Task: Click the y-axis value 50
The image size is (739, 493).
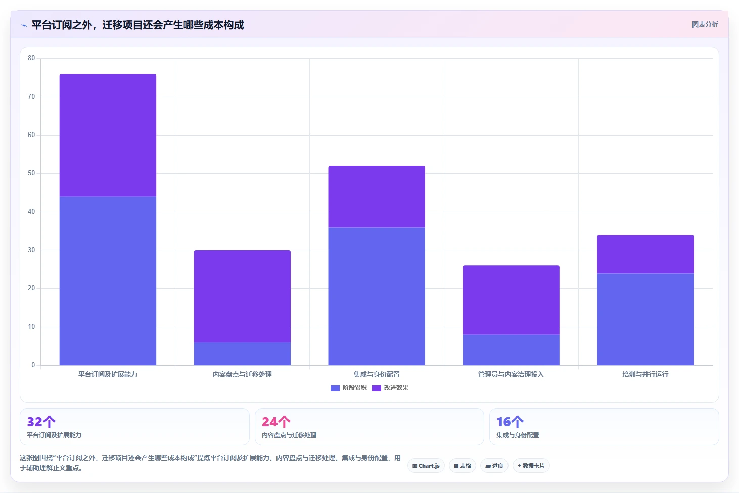Action: pos(31,173)
